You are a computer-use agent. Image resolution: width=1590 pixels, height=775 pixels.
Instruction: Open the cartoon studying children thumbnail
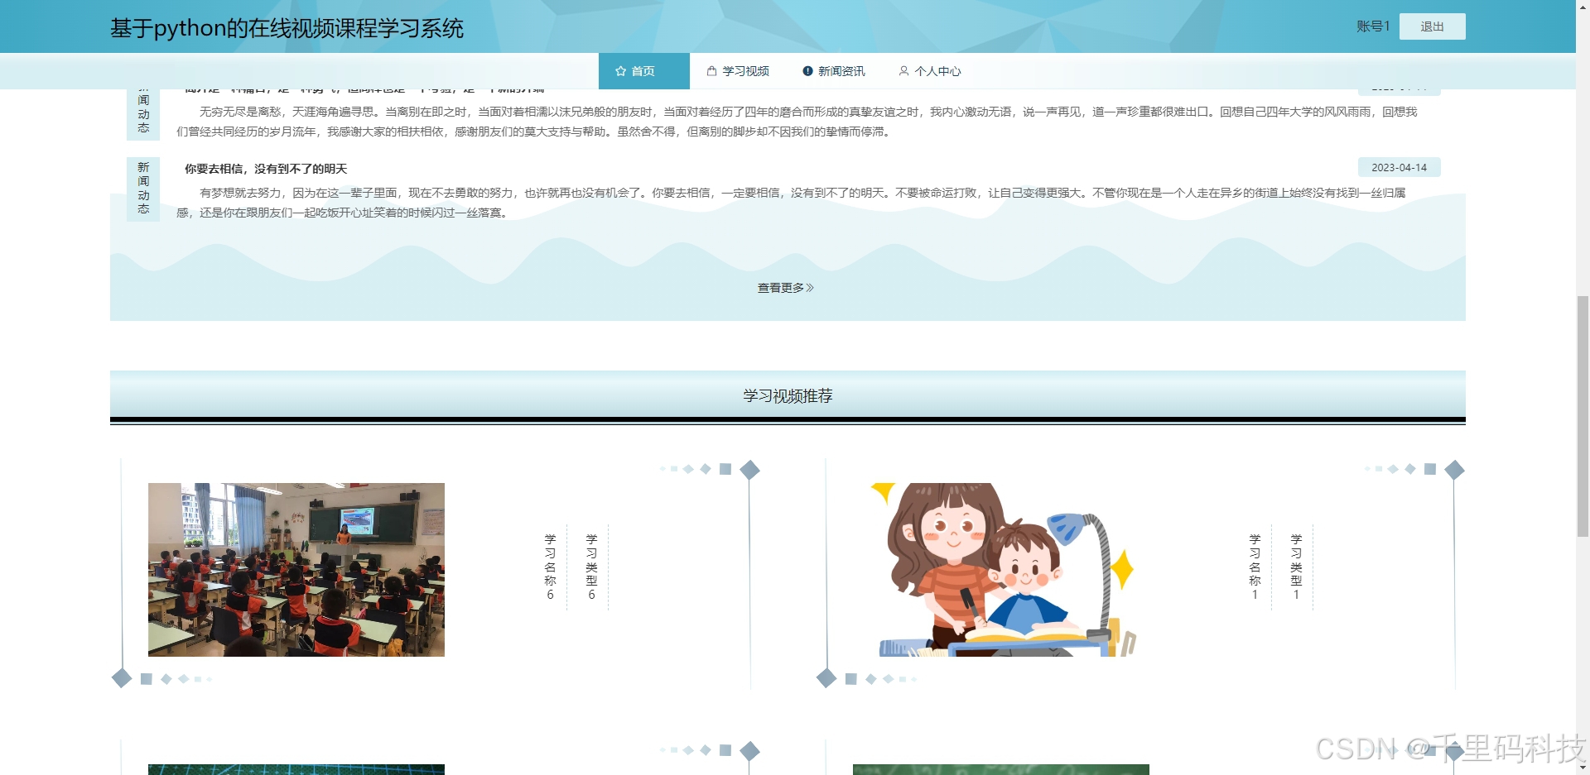click(1001, 570)
